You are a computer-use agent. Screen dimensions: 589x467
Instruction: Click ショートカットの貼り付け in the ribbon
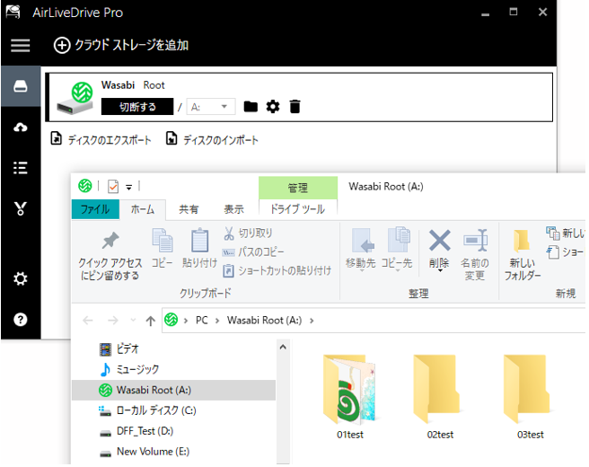[x=277, y=270]
